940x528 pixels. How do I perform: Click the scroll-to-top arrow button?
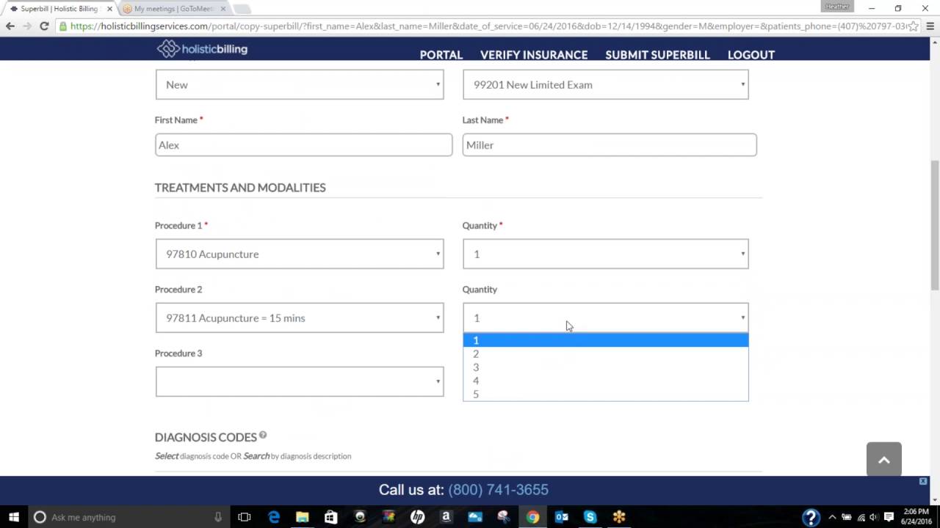pyautogui.click(x=883, y=459)
